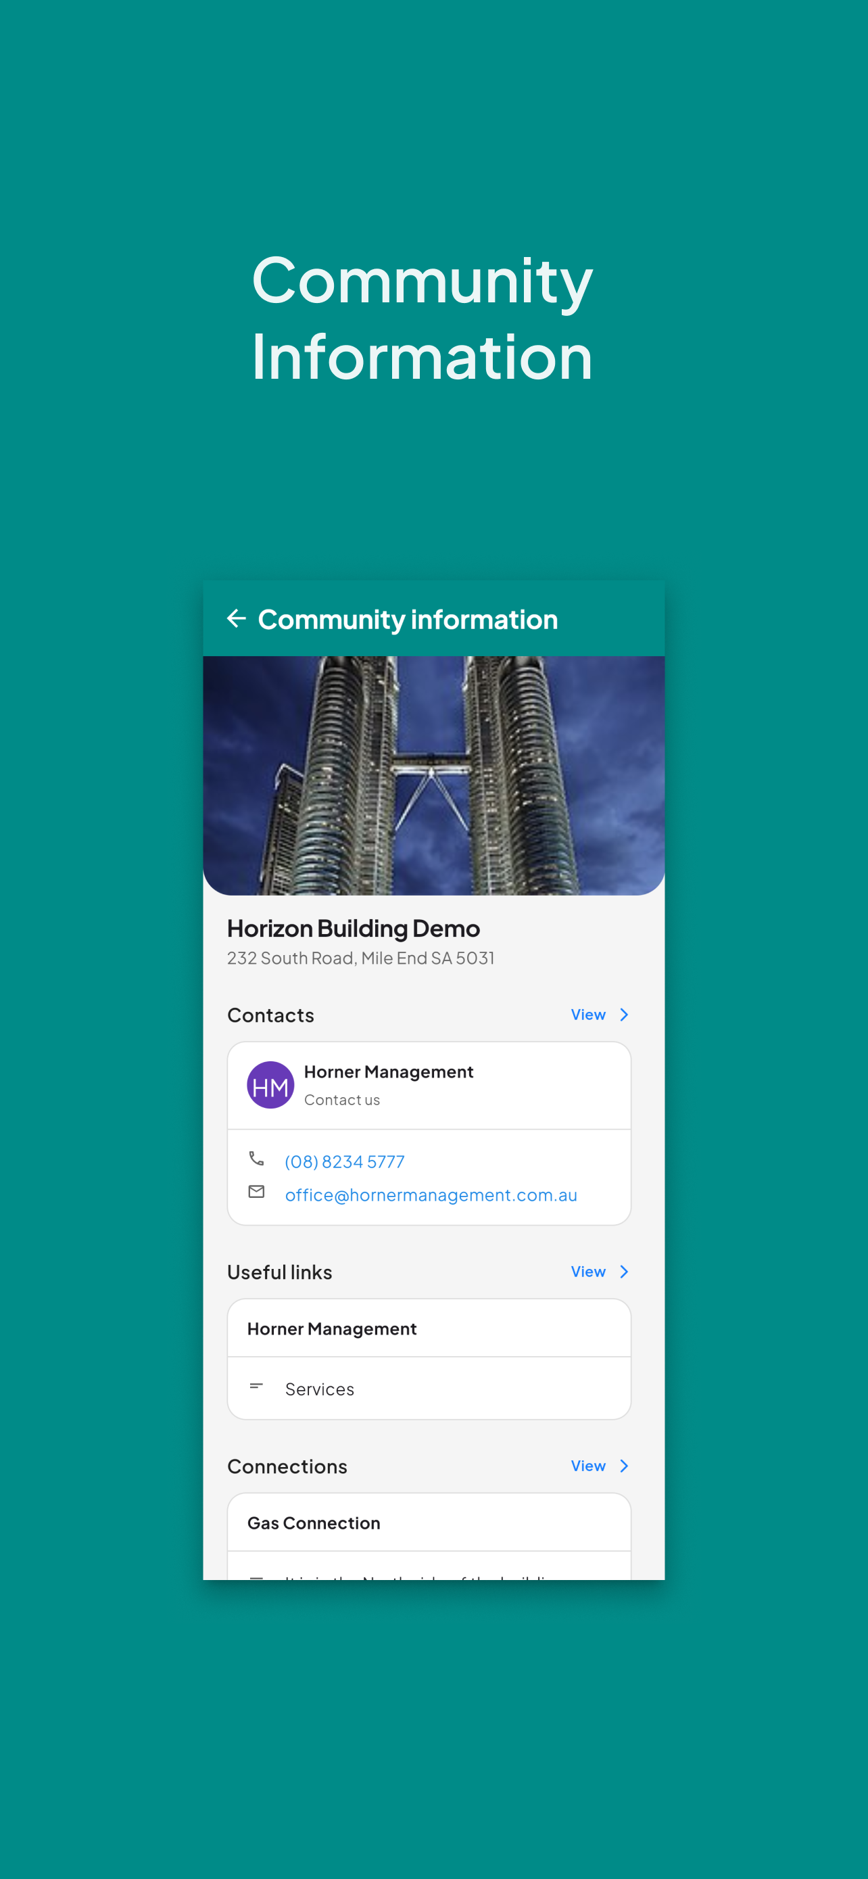Tap the text icon beside Services

[256, 1386]
